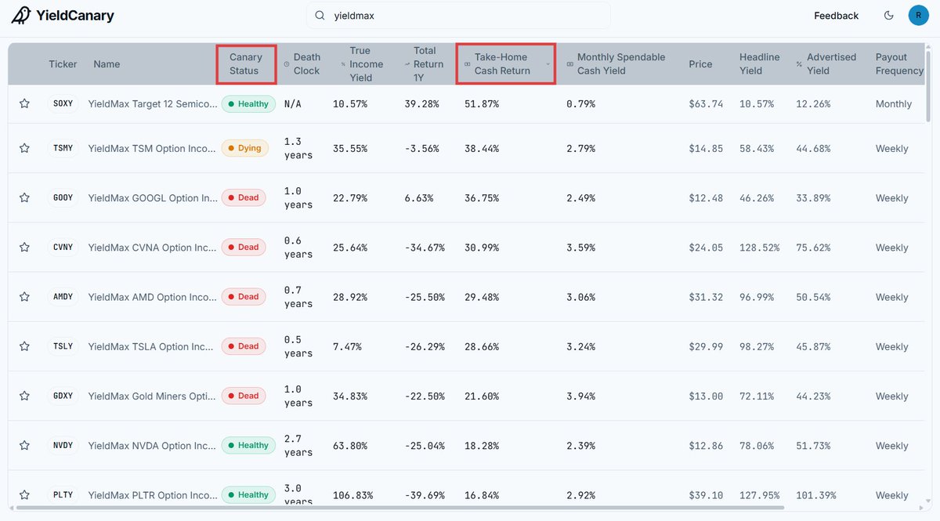Open the TSMY ticker badge
Screen dimensions: 940x521
point(63,148)
